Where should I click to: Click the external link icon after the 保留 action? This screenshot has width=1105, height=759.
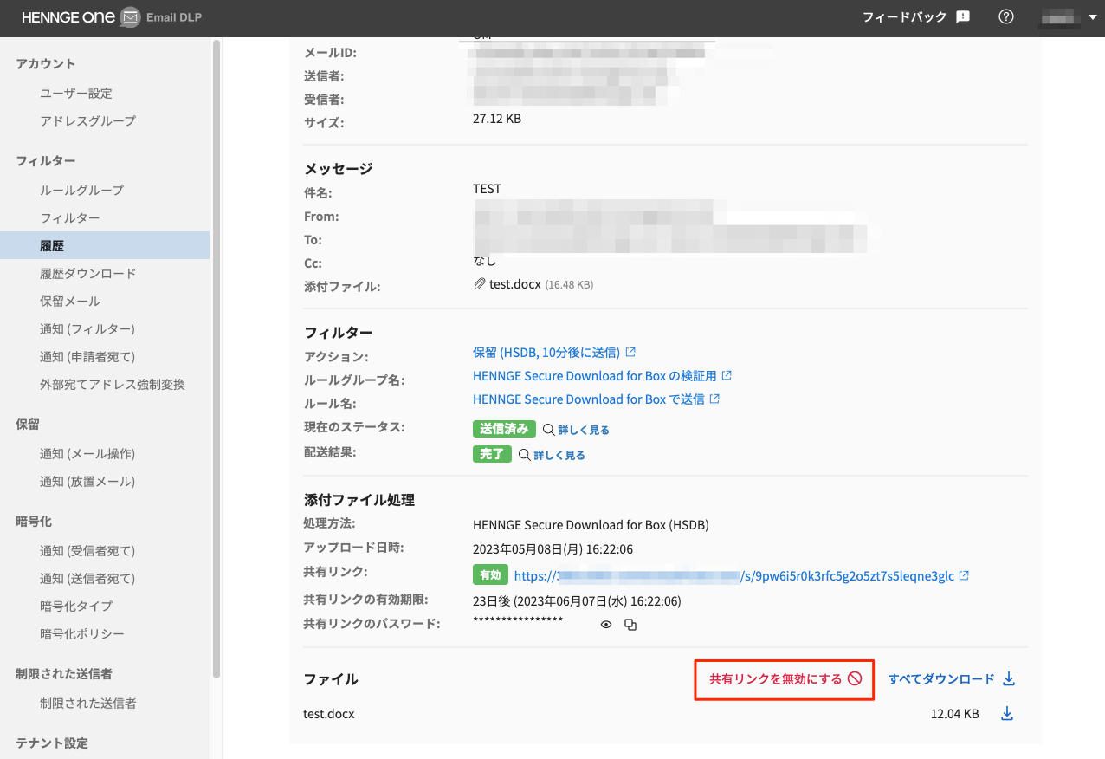click(x=630, y=352)
